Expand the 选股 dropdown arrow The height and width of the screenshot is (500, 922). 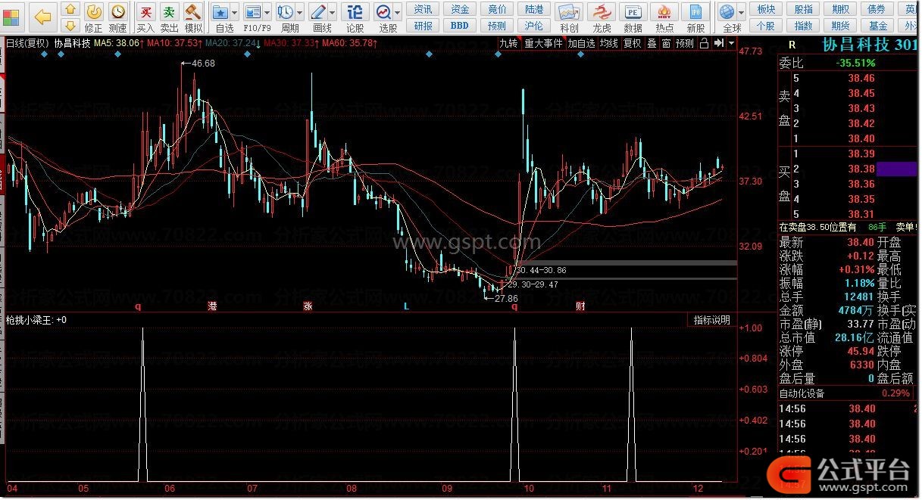click(398, 12)
